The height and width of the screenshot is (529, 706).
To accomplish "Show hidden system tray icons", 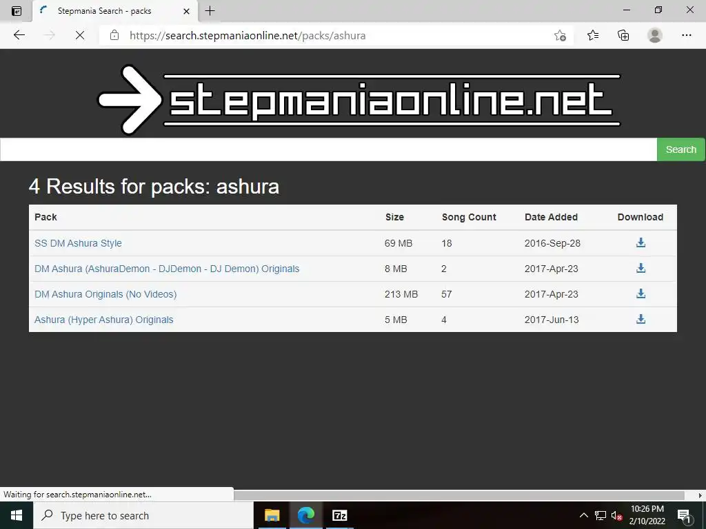I will point(583,515).
